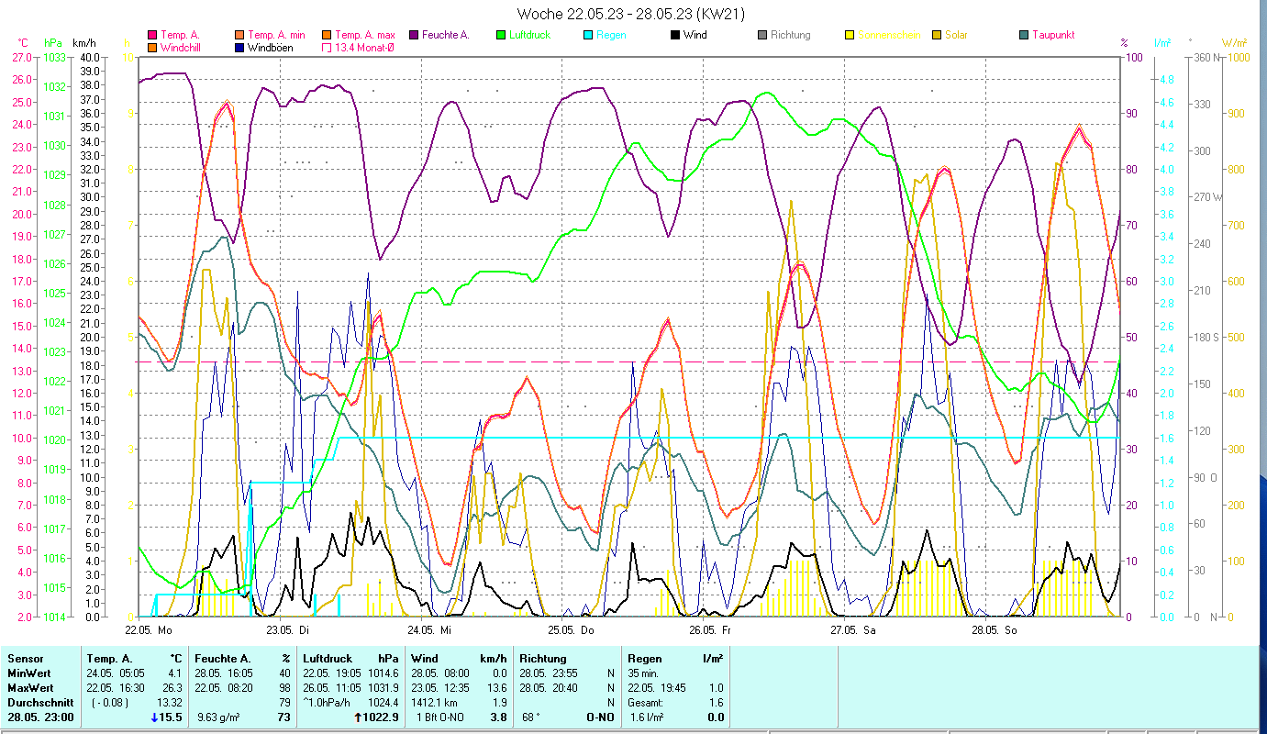The image size is (1267, 734).
Task: Click the outlined 13.4 Monat-Ø legend box
Action: point(327,47)
